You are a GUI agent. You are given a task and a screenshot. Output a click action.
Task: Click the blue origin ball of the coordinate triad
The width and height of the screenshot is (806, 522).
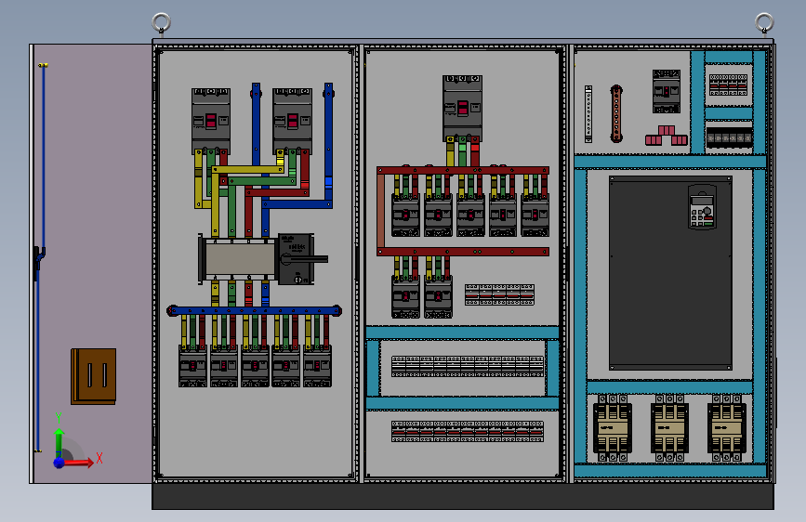point(59,463)
